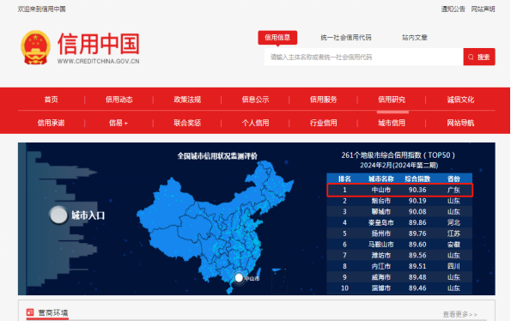Open the 首页 menu item
511x321 pixels.
tap(52, 100)
